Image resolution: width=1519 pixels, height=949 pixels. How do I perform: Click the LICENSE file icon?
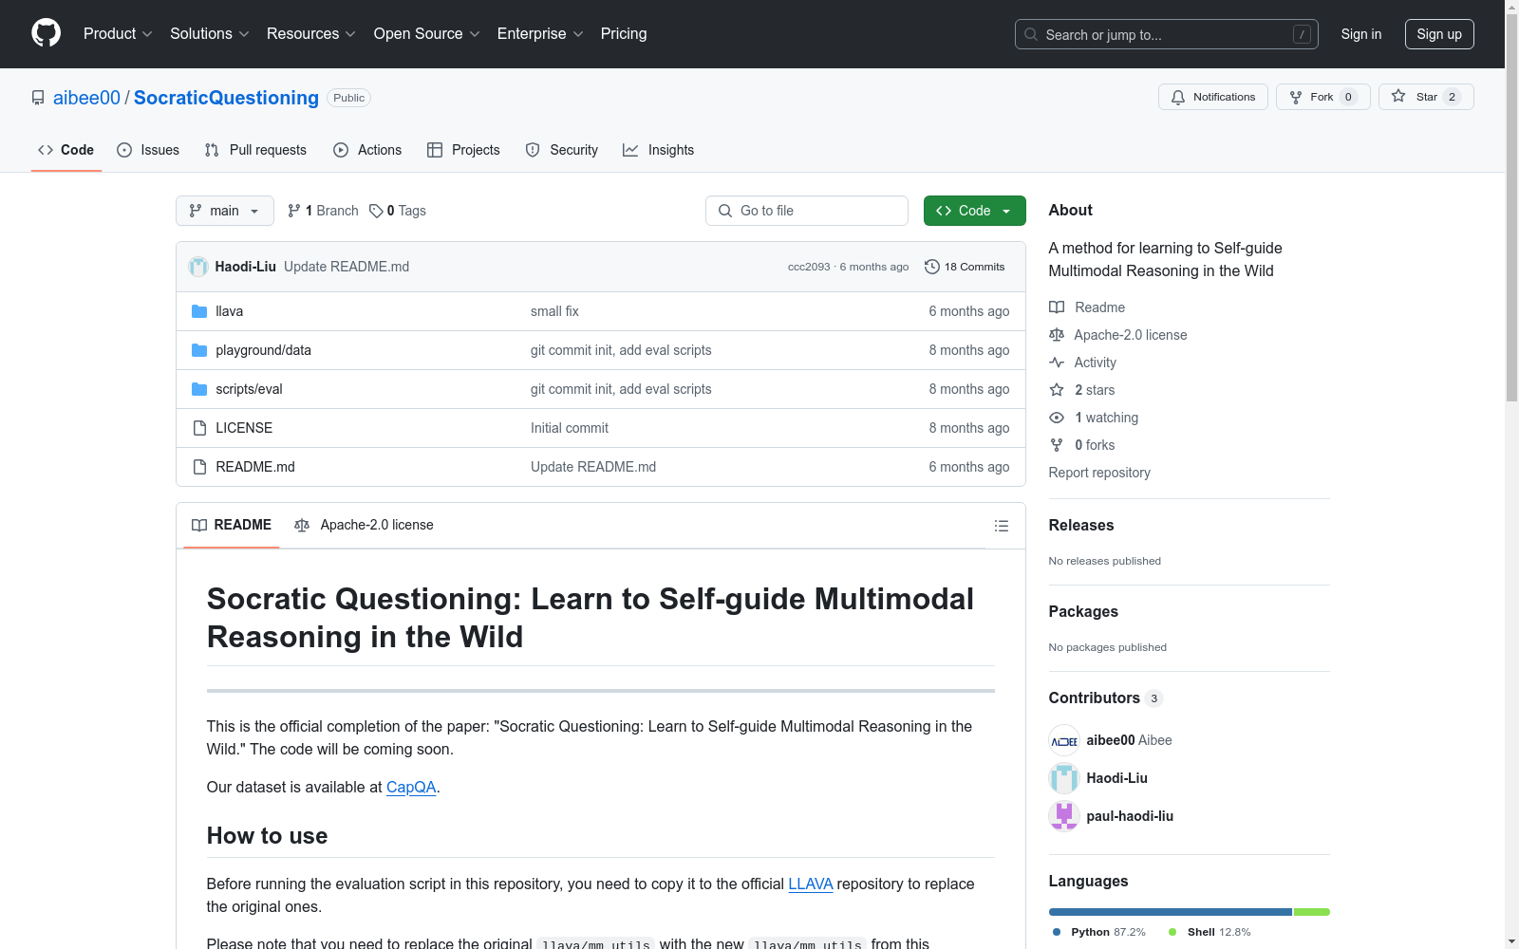click(199, 428)
